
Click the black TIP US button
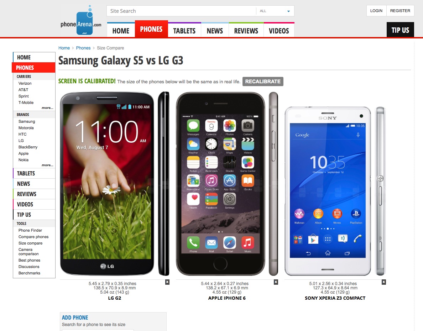[x=400, y=30]
